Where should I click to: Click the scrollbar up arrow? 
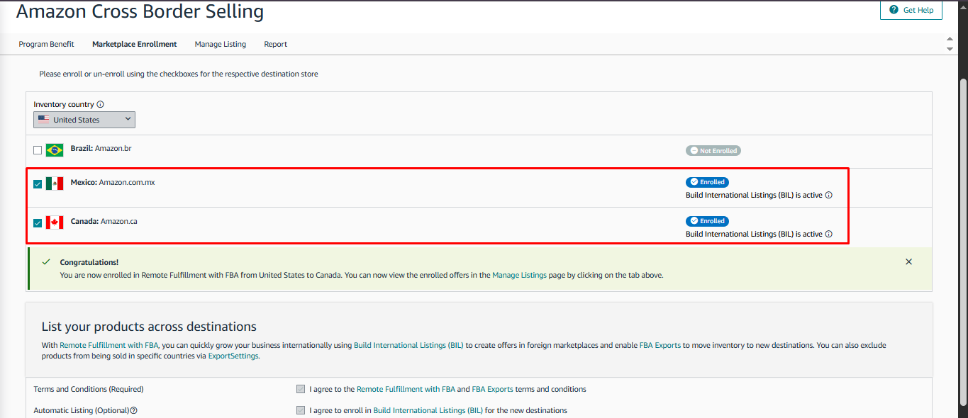tap(950, 38)
